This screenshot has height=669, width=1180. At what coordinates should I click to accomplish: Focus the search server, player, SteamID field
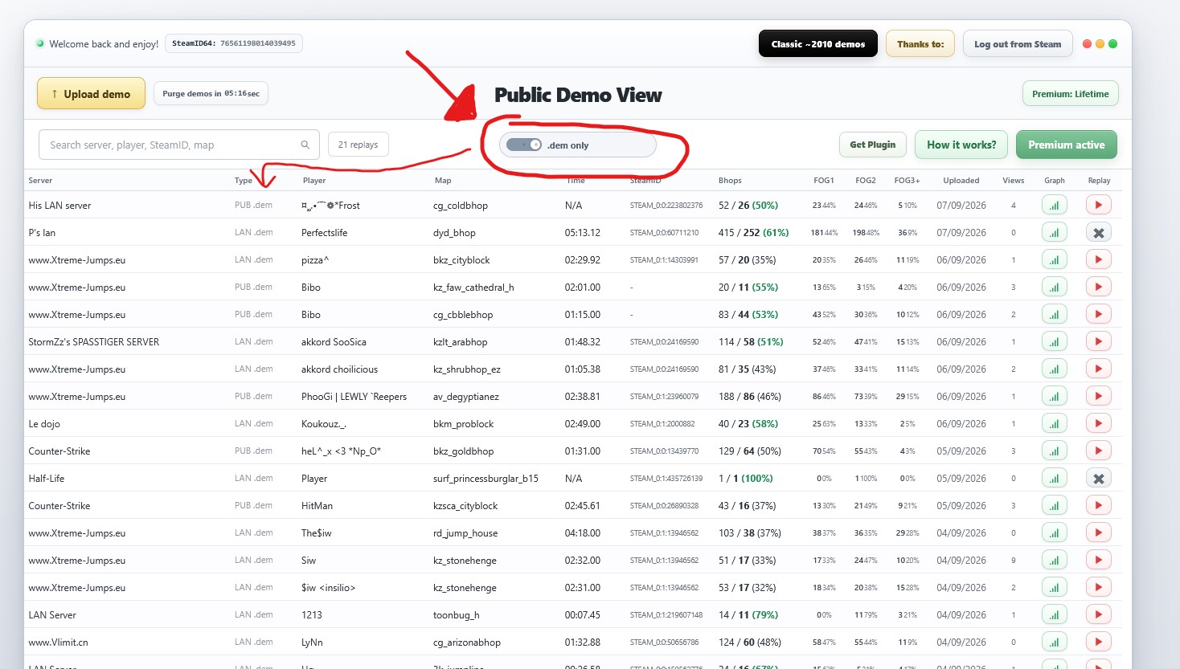tap(179, 145)
